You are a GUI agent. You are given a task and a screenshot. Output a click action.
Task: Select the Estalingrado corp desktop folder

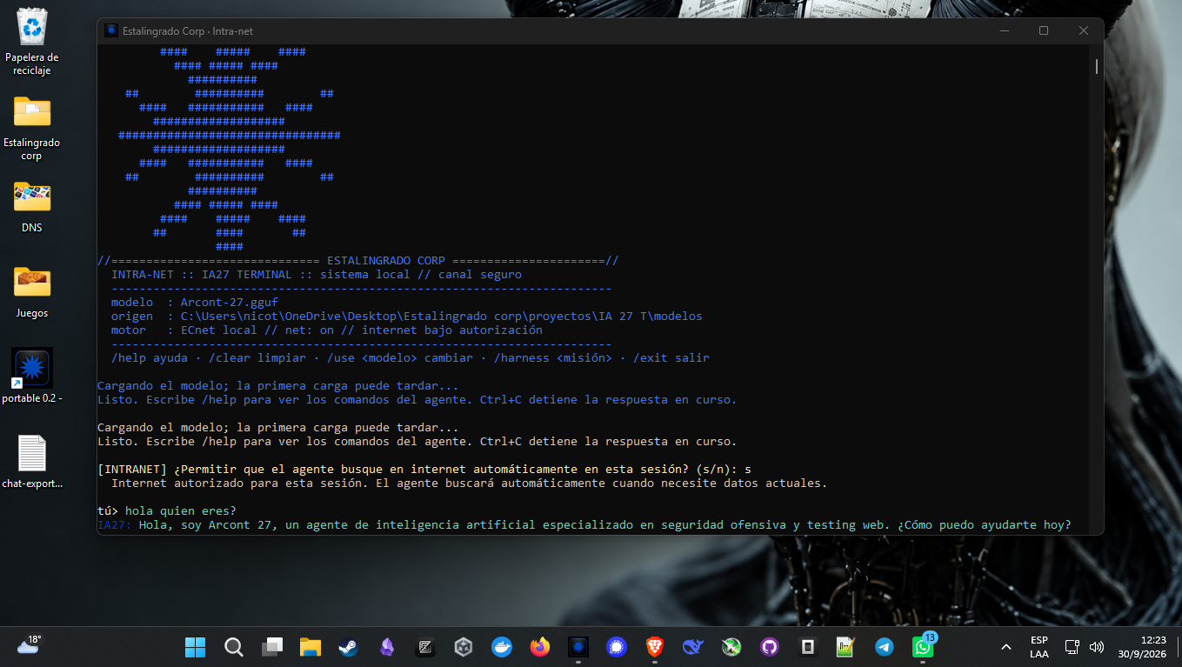[32, 128]
